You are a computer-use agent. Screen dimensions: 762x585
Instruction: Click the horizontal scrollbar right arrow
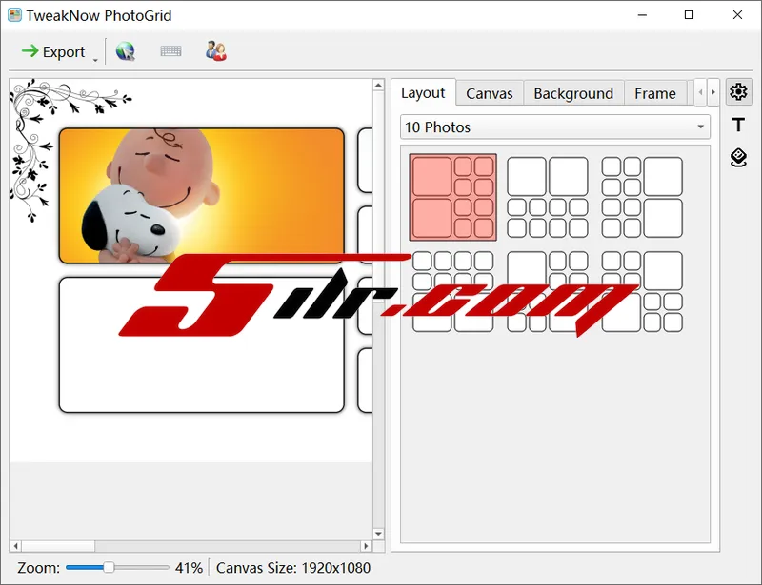[x=366, y=546]
